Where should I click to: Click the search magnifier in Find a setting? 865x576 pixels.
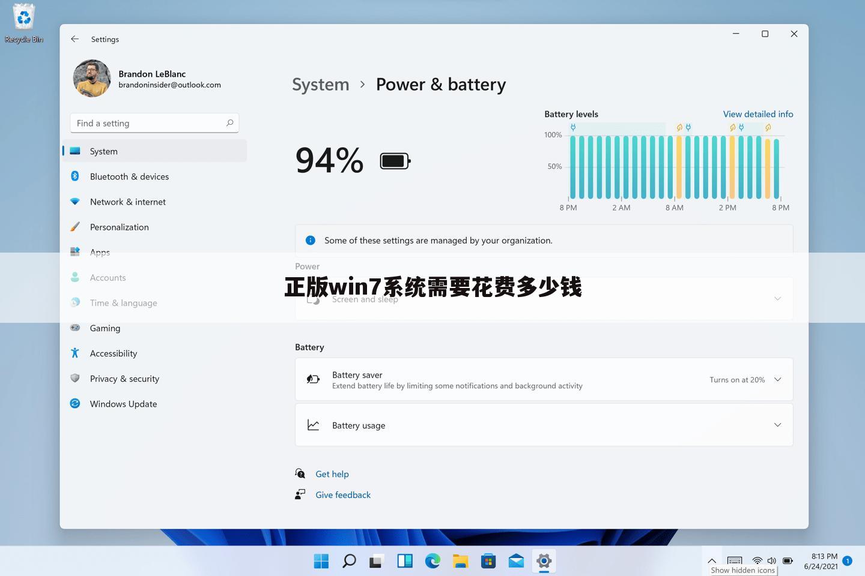229,123
